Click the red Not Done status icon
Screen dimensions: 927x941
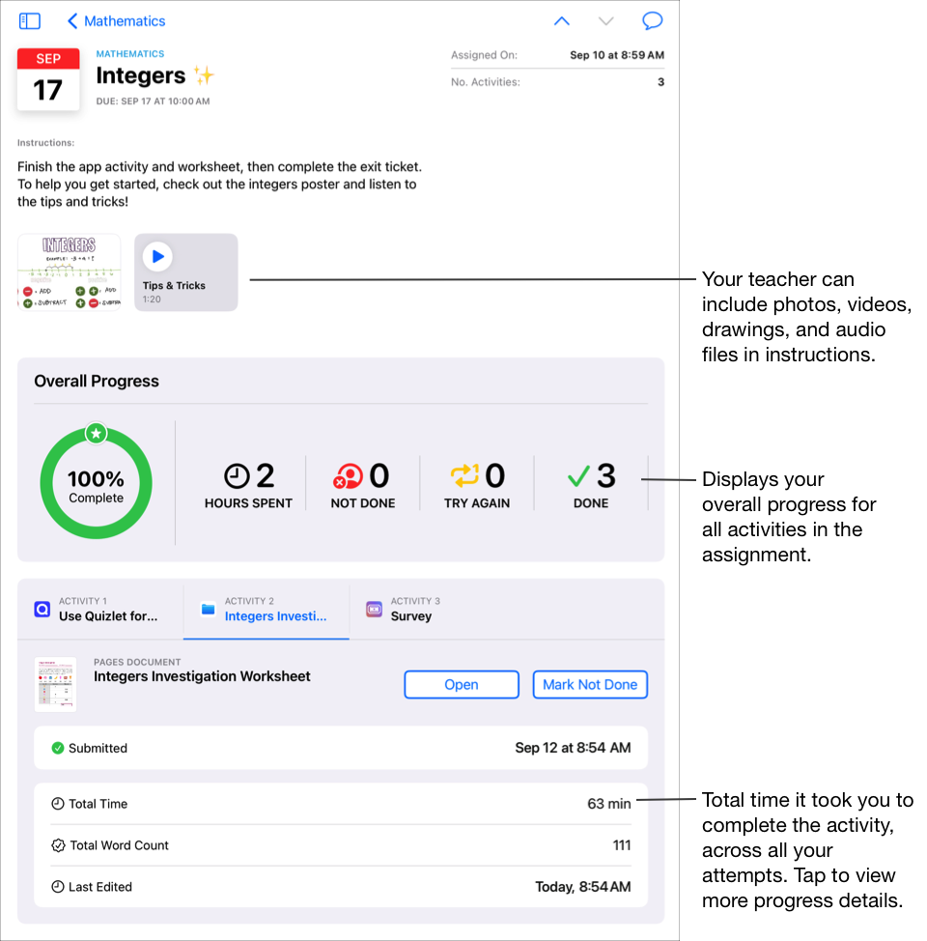(x=350, y=475)
